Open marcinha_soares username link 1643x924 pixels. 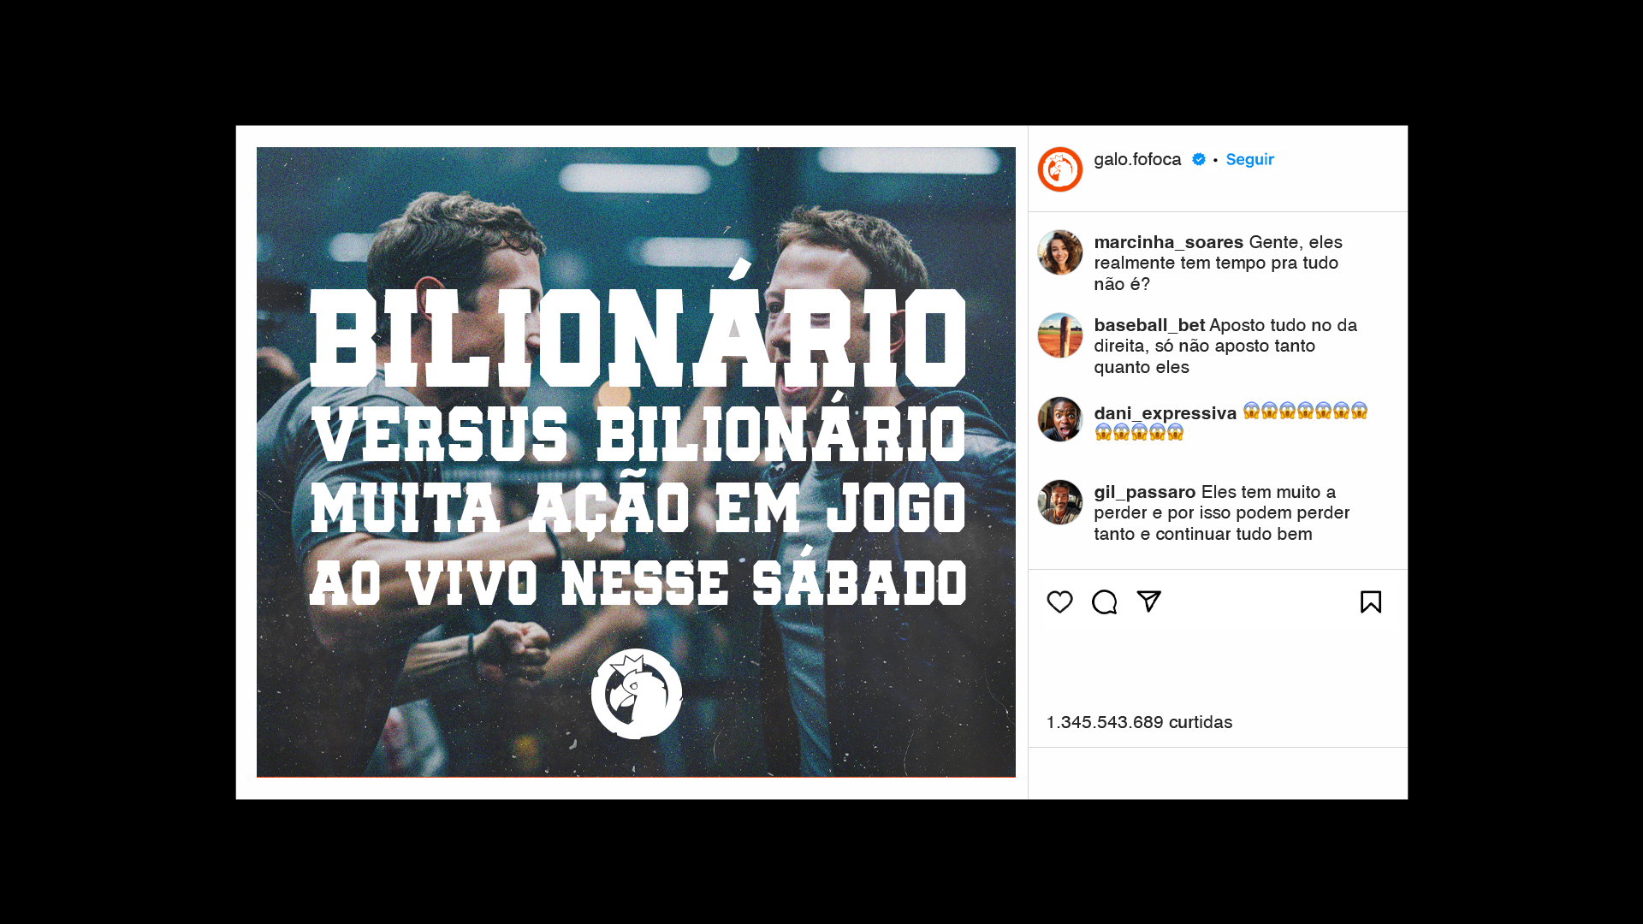pos(1168,242)
